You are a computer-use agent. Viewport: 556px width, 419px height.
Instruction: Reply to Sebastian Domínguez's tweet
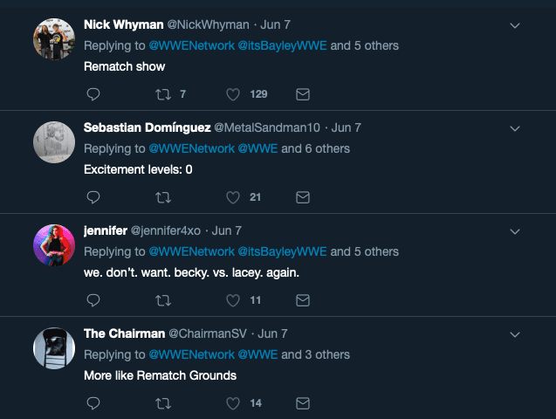tap(93, 197)
